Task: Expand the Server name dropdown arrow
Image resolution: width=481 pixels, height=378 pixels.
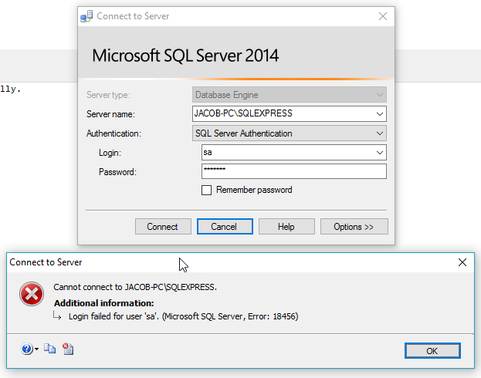Action: 379,114
